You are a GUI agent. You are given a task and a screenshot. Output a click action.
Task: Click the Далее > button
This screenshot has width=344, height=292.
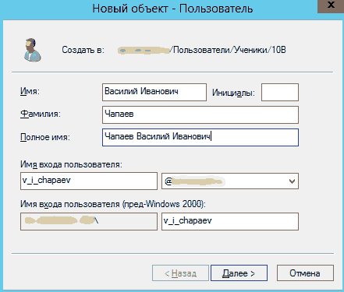coord(239,273)
